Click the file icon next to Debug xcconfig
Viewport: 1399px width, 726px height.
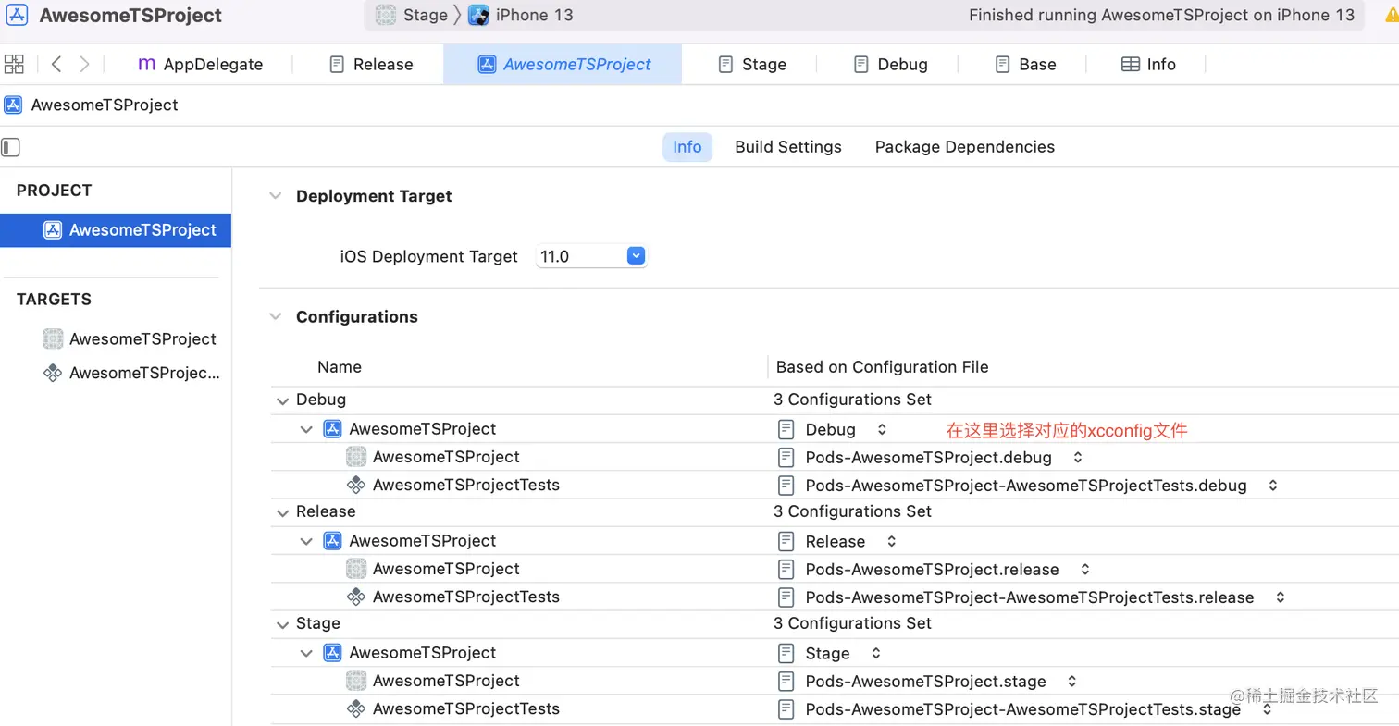pyautogui.click(x=786, y=429)
